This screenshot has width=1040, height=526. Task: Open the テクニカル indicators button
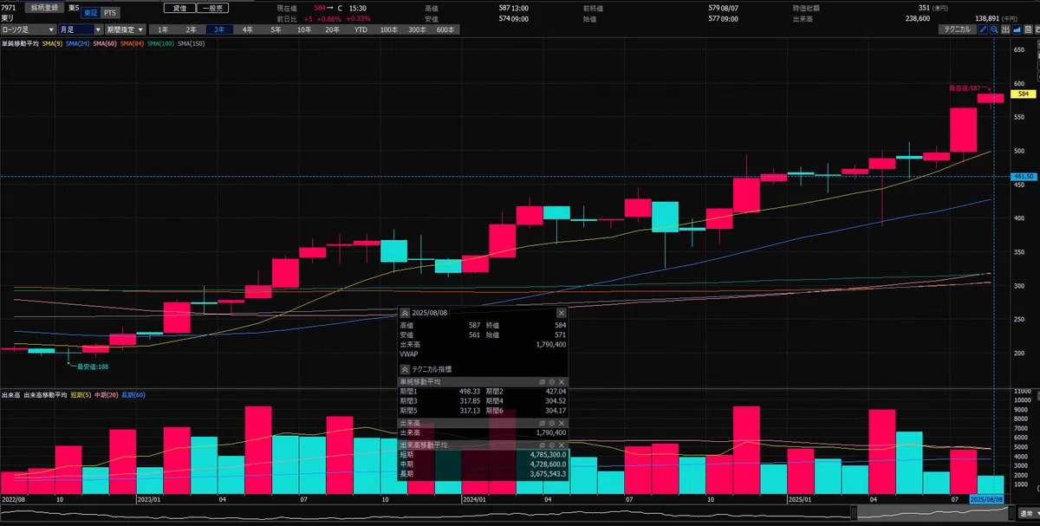[x=958, y=29]
